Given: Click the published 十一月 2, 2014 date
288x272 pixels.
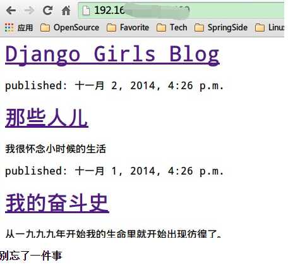Looking at the screenshot, I should (x=114, y=85).
